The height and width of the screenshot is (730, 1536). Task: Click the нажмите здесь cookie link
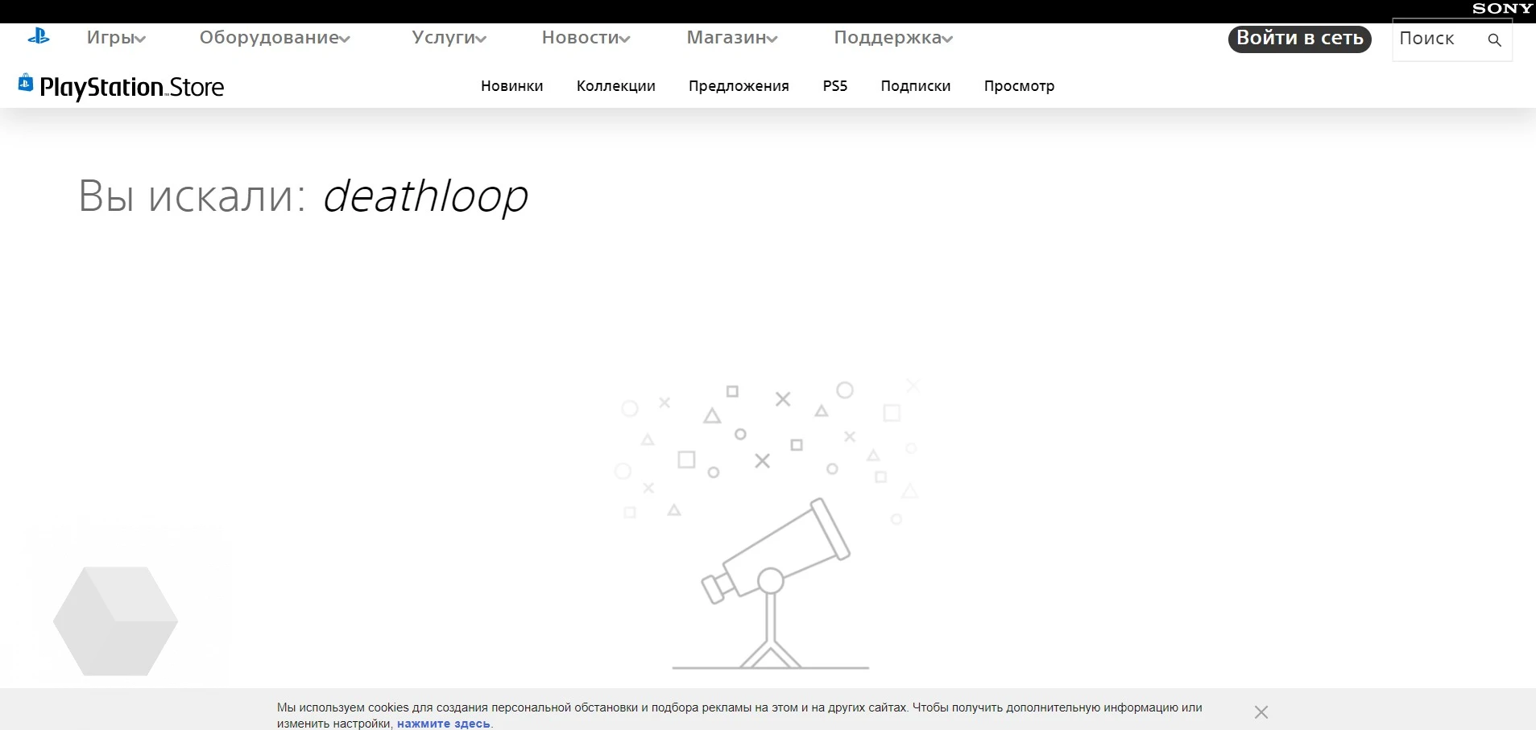click(444, 724)
